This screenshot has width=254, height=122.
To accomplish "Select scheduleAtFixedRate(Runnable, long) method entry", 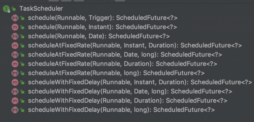I will click(x=116, y=73).
